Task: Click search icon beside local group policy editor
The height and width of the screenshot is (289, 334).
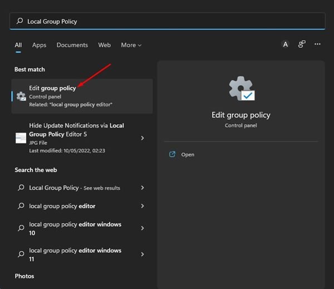Action: [21, 206]
